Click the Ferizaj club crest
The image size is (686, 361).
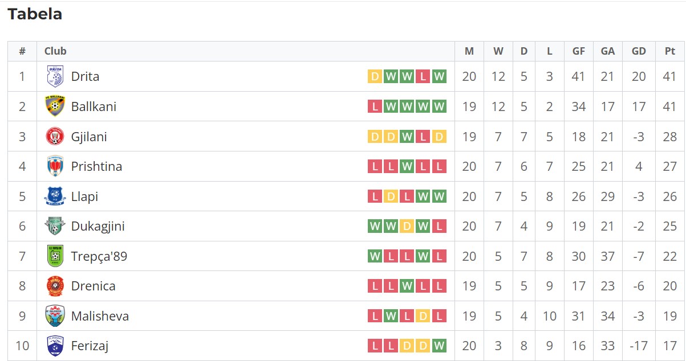[x=55, y=346]
